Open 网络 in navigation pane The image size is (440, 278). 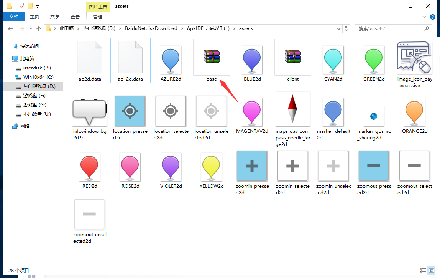(x=25, y=126)
